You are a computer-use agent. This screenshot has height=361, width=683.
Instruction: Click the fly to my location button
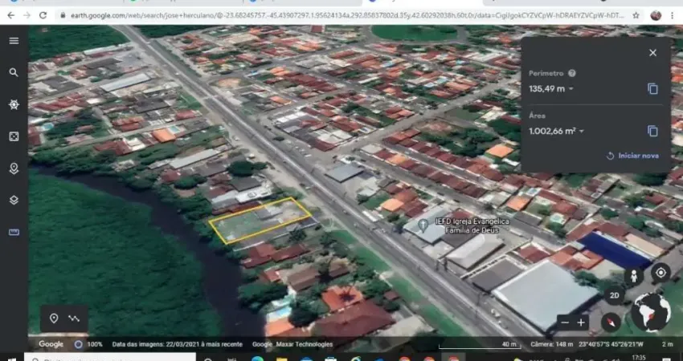click(x=660, y=272)
